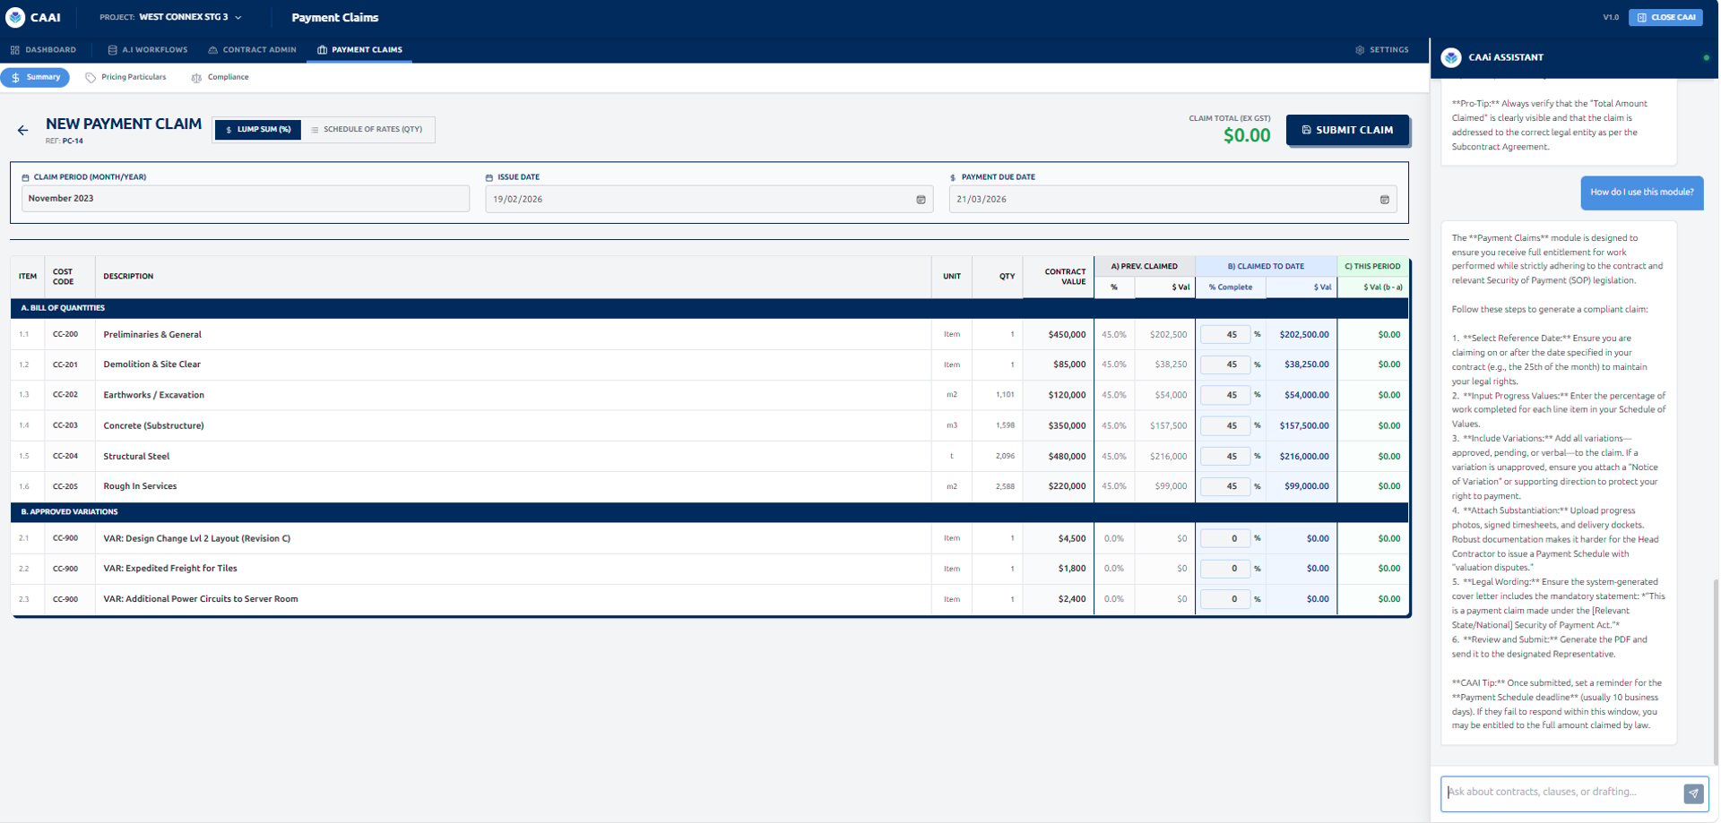The image size is (1721, 823).
Task: Click the 'A. Bill of Quantities' section header
Action: tap(709, 308)
